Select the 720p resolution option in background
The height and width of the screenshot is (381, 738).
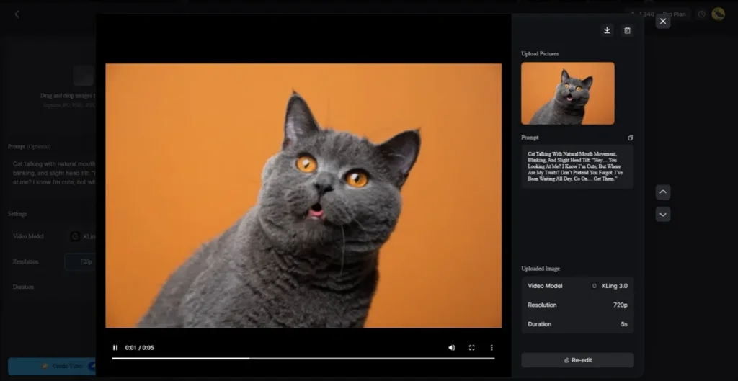(81, 261)
